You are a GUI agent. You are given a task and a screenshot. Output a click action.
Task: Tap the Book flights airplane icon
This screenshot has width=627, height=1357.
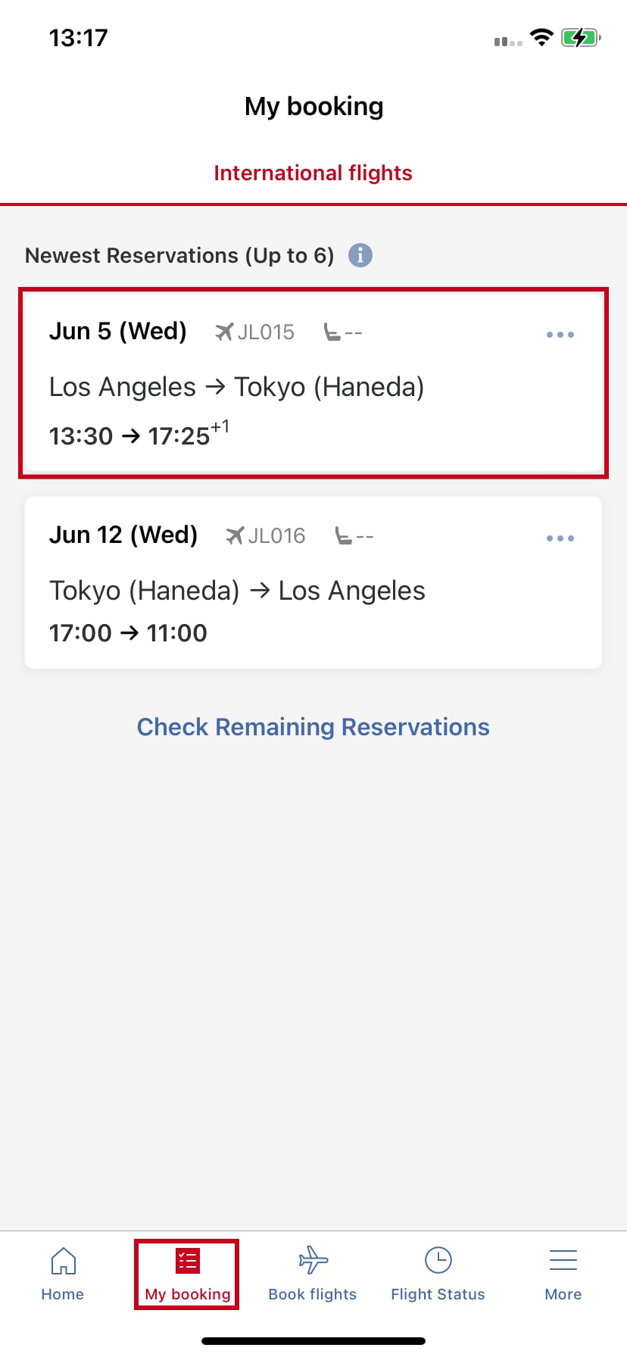313,1261
